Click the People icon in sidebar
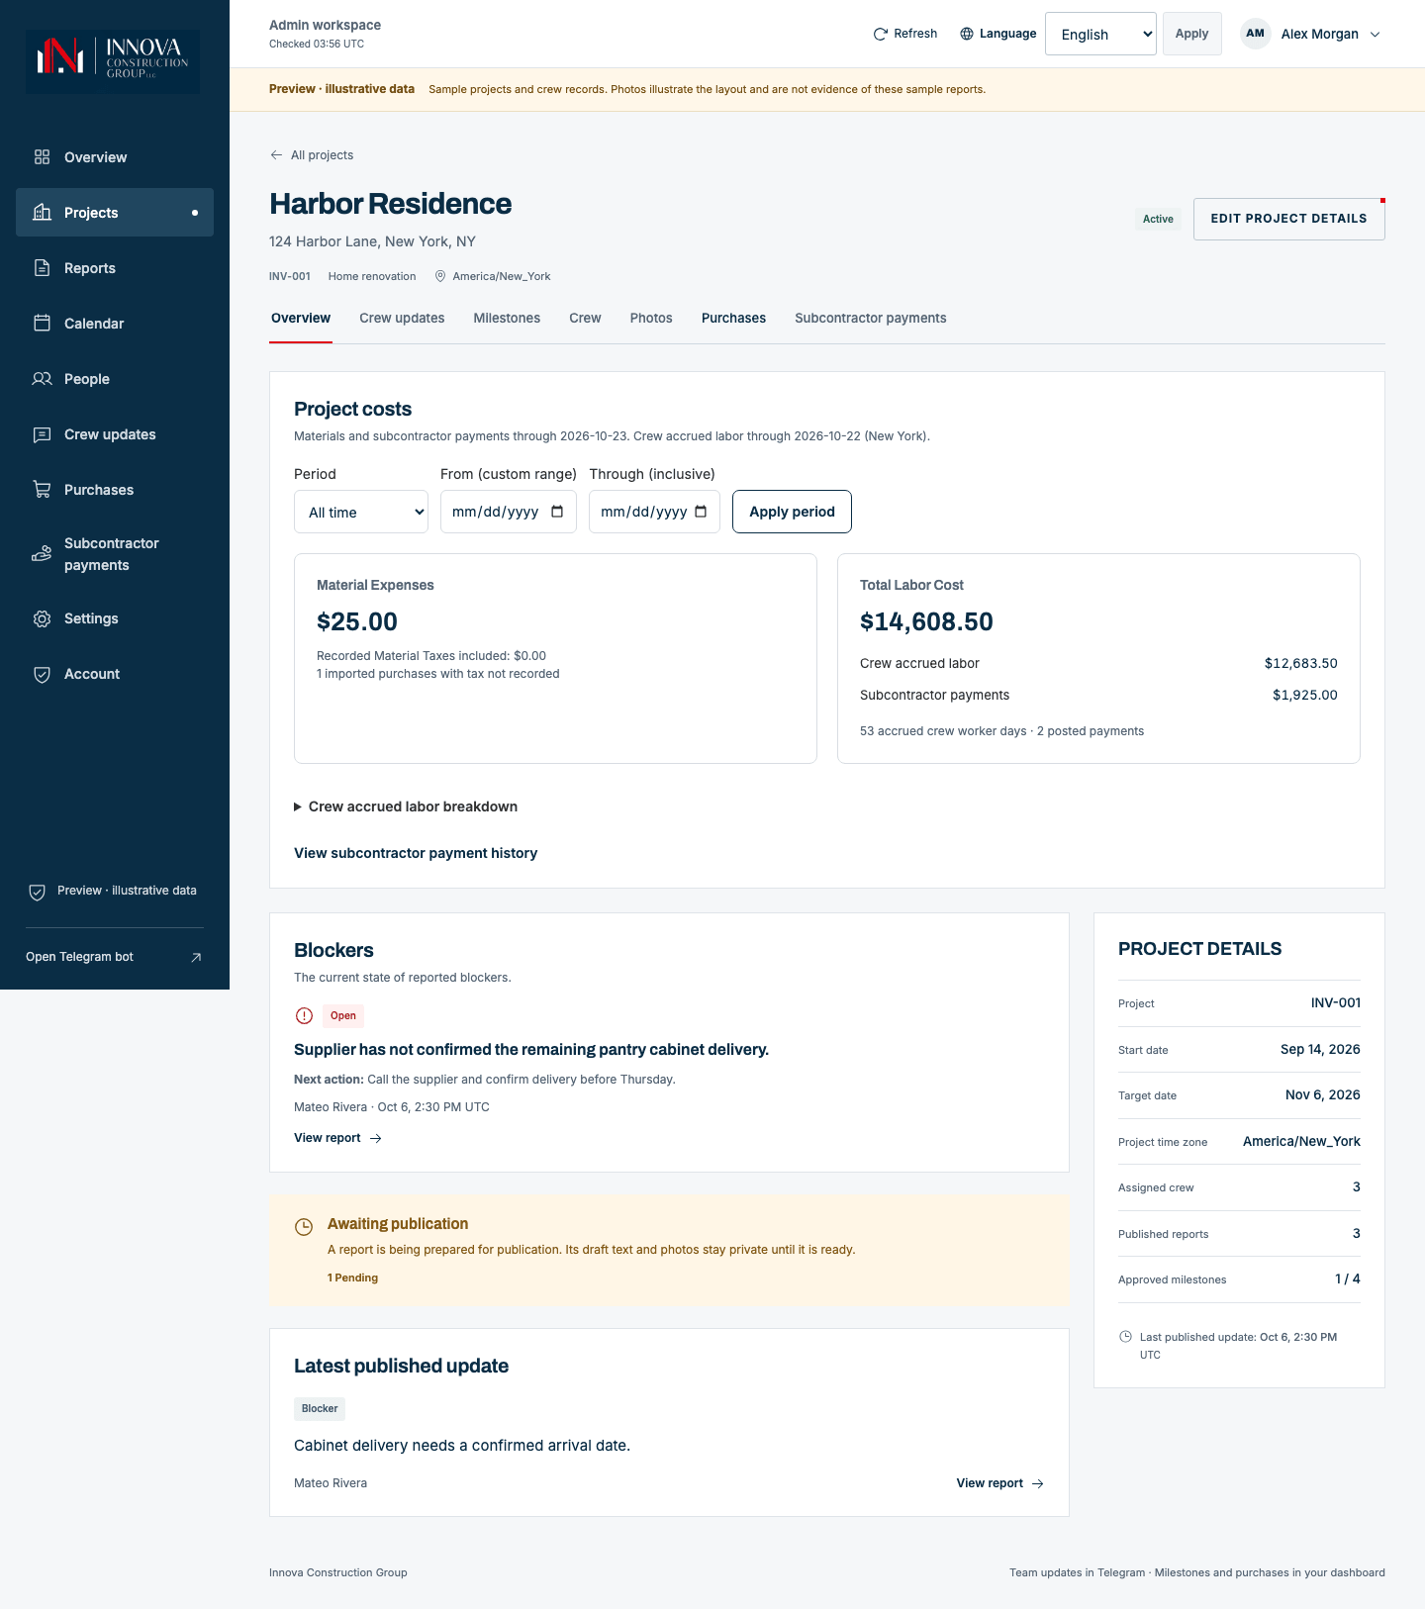1425x1609 pixels. tap(42, 379)
